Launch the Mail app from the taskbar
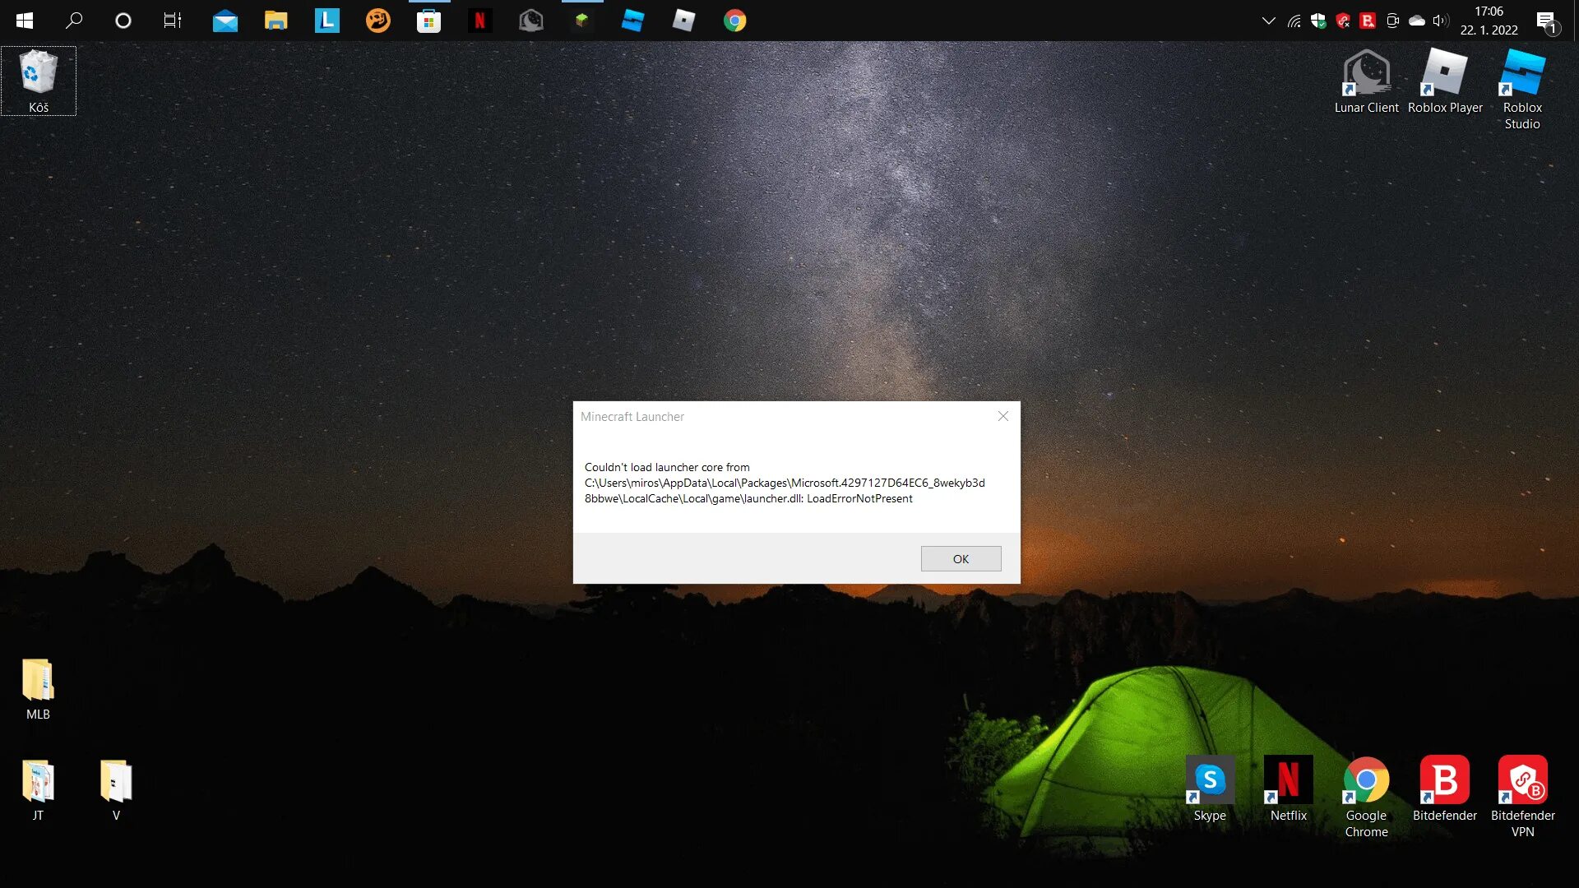This screenshot has width=1579, height=888. [x=225, y=21]
